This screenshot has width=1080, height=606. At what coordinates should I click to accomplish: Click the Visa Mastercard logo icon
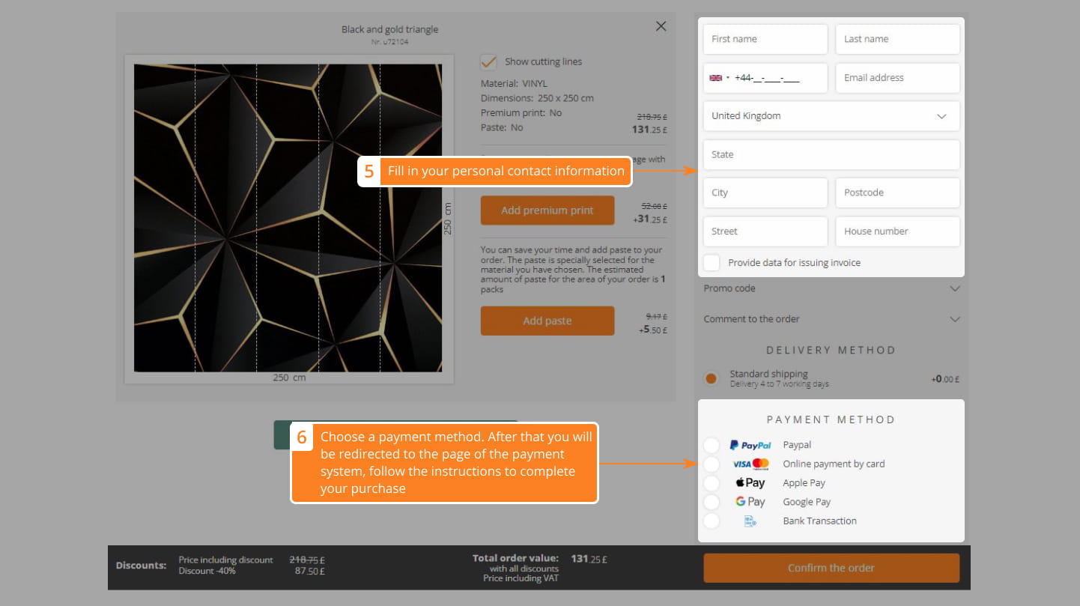point(750,464)
